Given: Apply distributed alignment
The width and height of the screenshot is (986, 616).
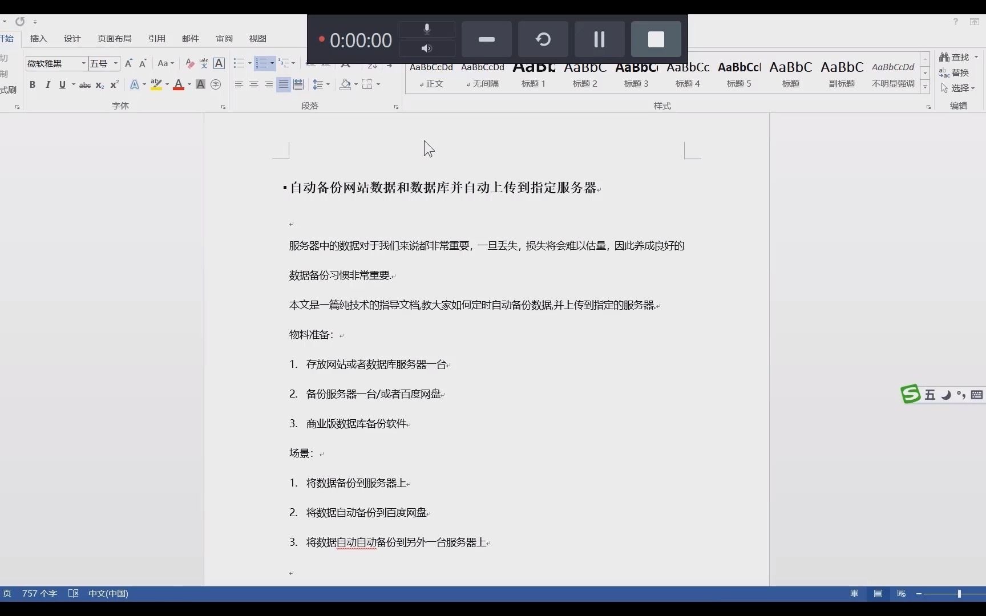Looking at the screenshot, I should (x=298, y=84).
